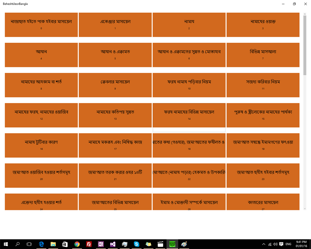
Task: Open the কাতারের মাসায়েল tile numbered 27
Action: click(x=263, y=202)
